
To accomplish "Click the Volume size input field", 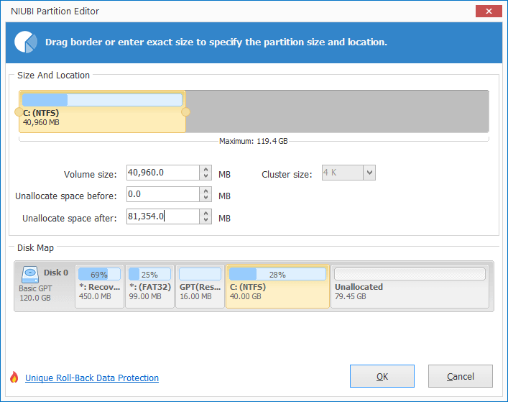I will (x=163, y=173).
